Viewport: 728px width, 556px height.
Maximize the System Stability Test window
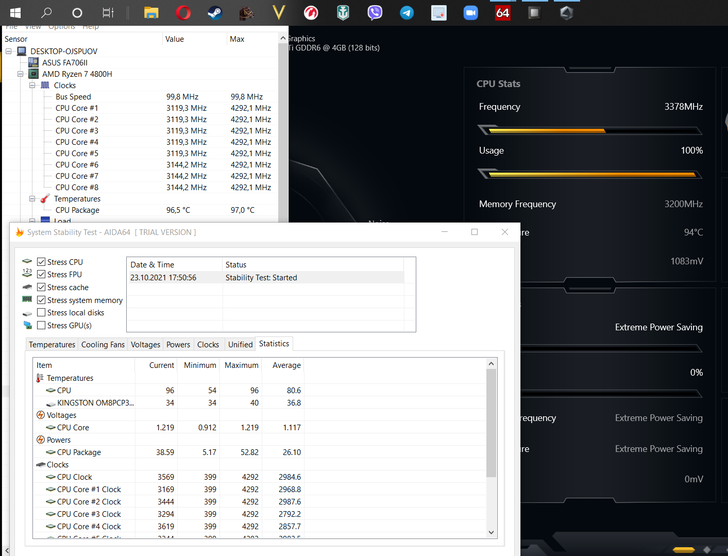click(475, 232)
